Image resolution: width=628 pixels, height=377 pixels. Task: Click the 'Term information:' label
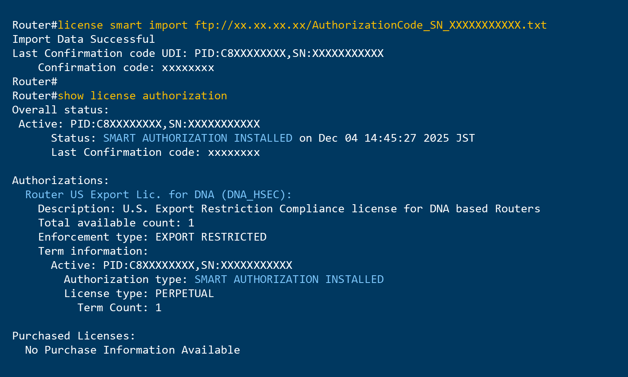(x=93, y=251)
